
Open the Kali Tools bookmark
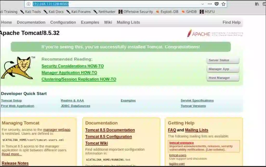(x=31, y=12)
